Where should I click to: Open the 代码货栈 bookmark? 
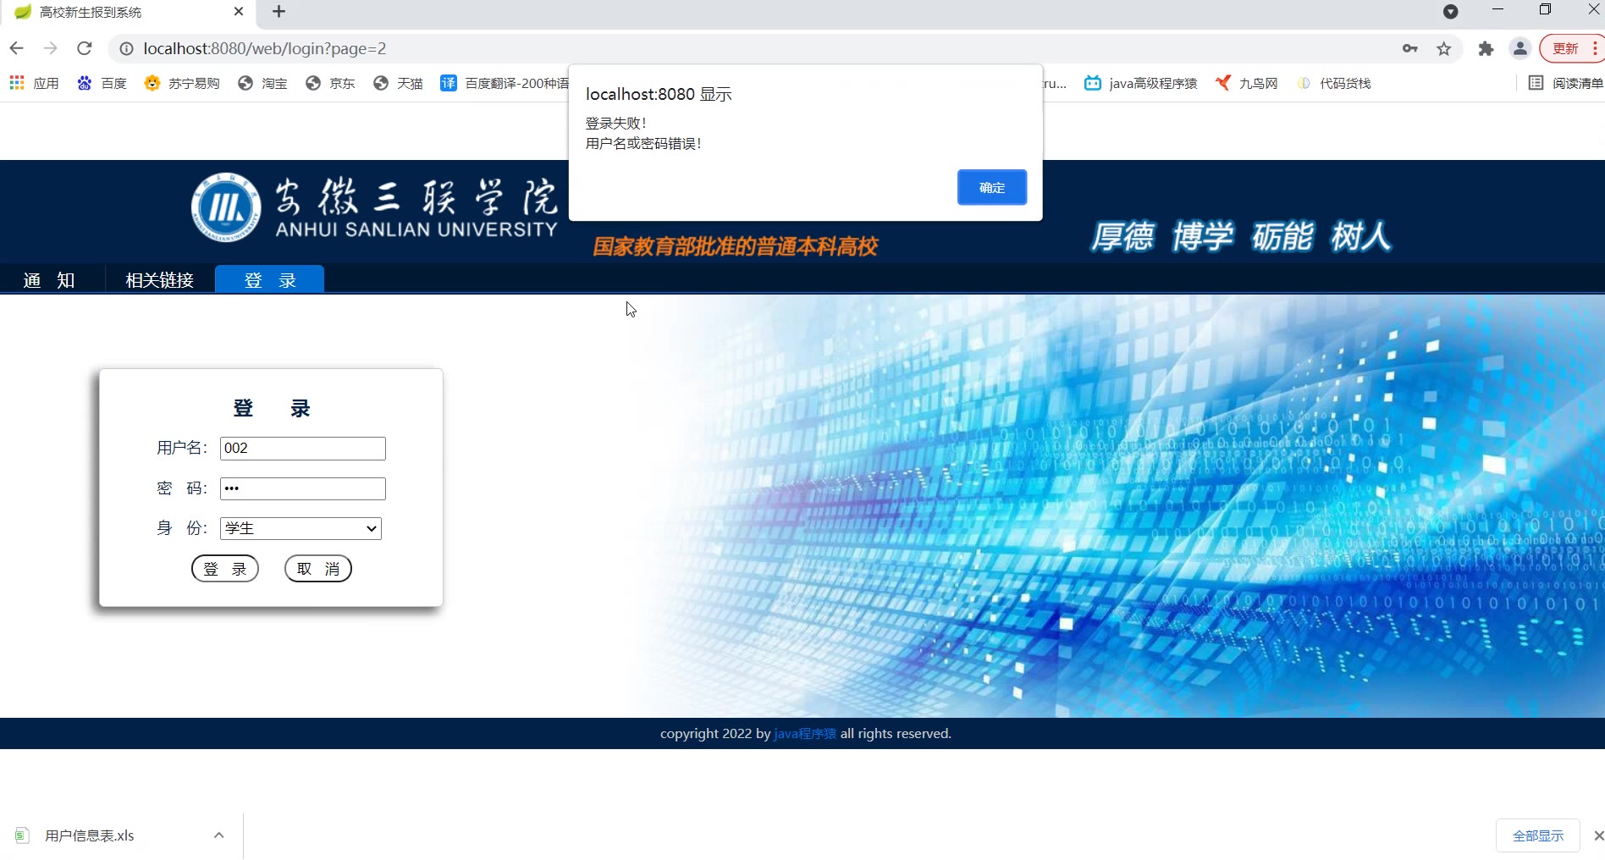[x=1333, y=83]
